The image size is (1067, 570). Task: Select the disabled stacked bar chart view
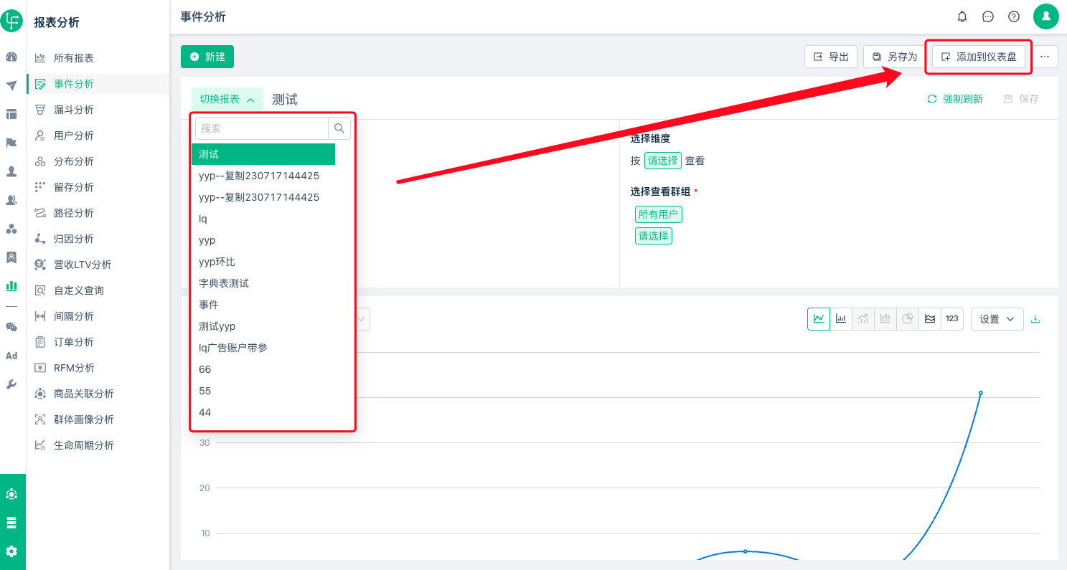(x=885, y=319)
